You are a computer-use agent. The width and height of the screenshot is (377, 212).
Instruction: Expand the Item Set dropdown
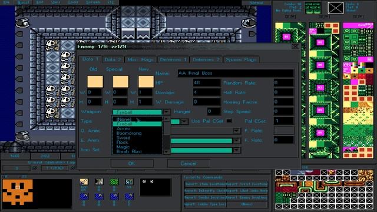[x=237, y=150]
